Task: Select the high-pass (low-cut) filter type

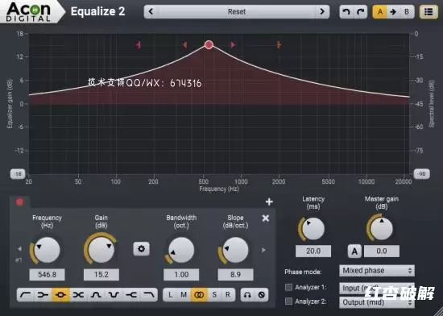Action: [26, 295]
